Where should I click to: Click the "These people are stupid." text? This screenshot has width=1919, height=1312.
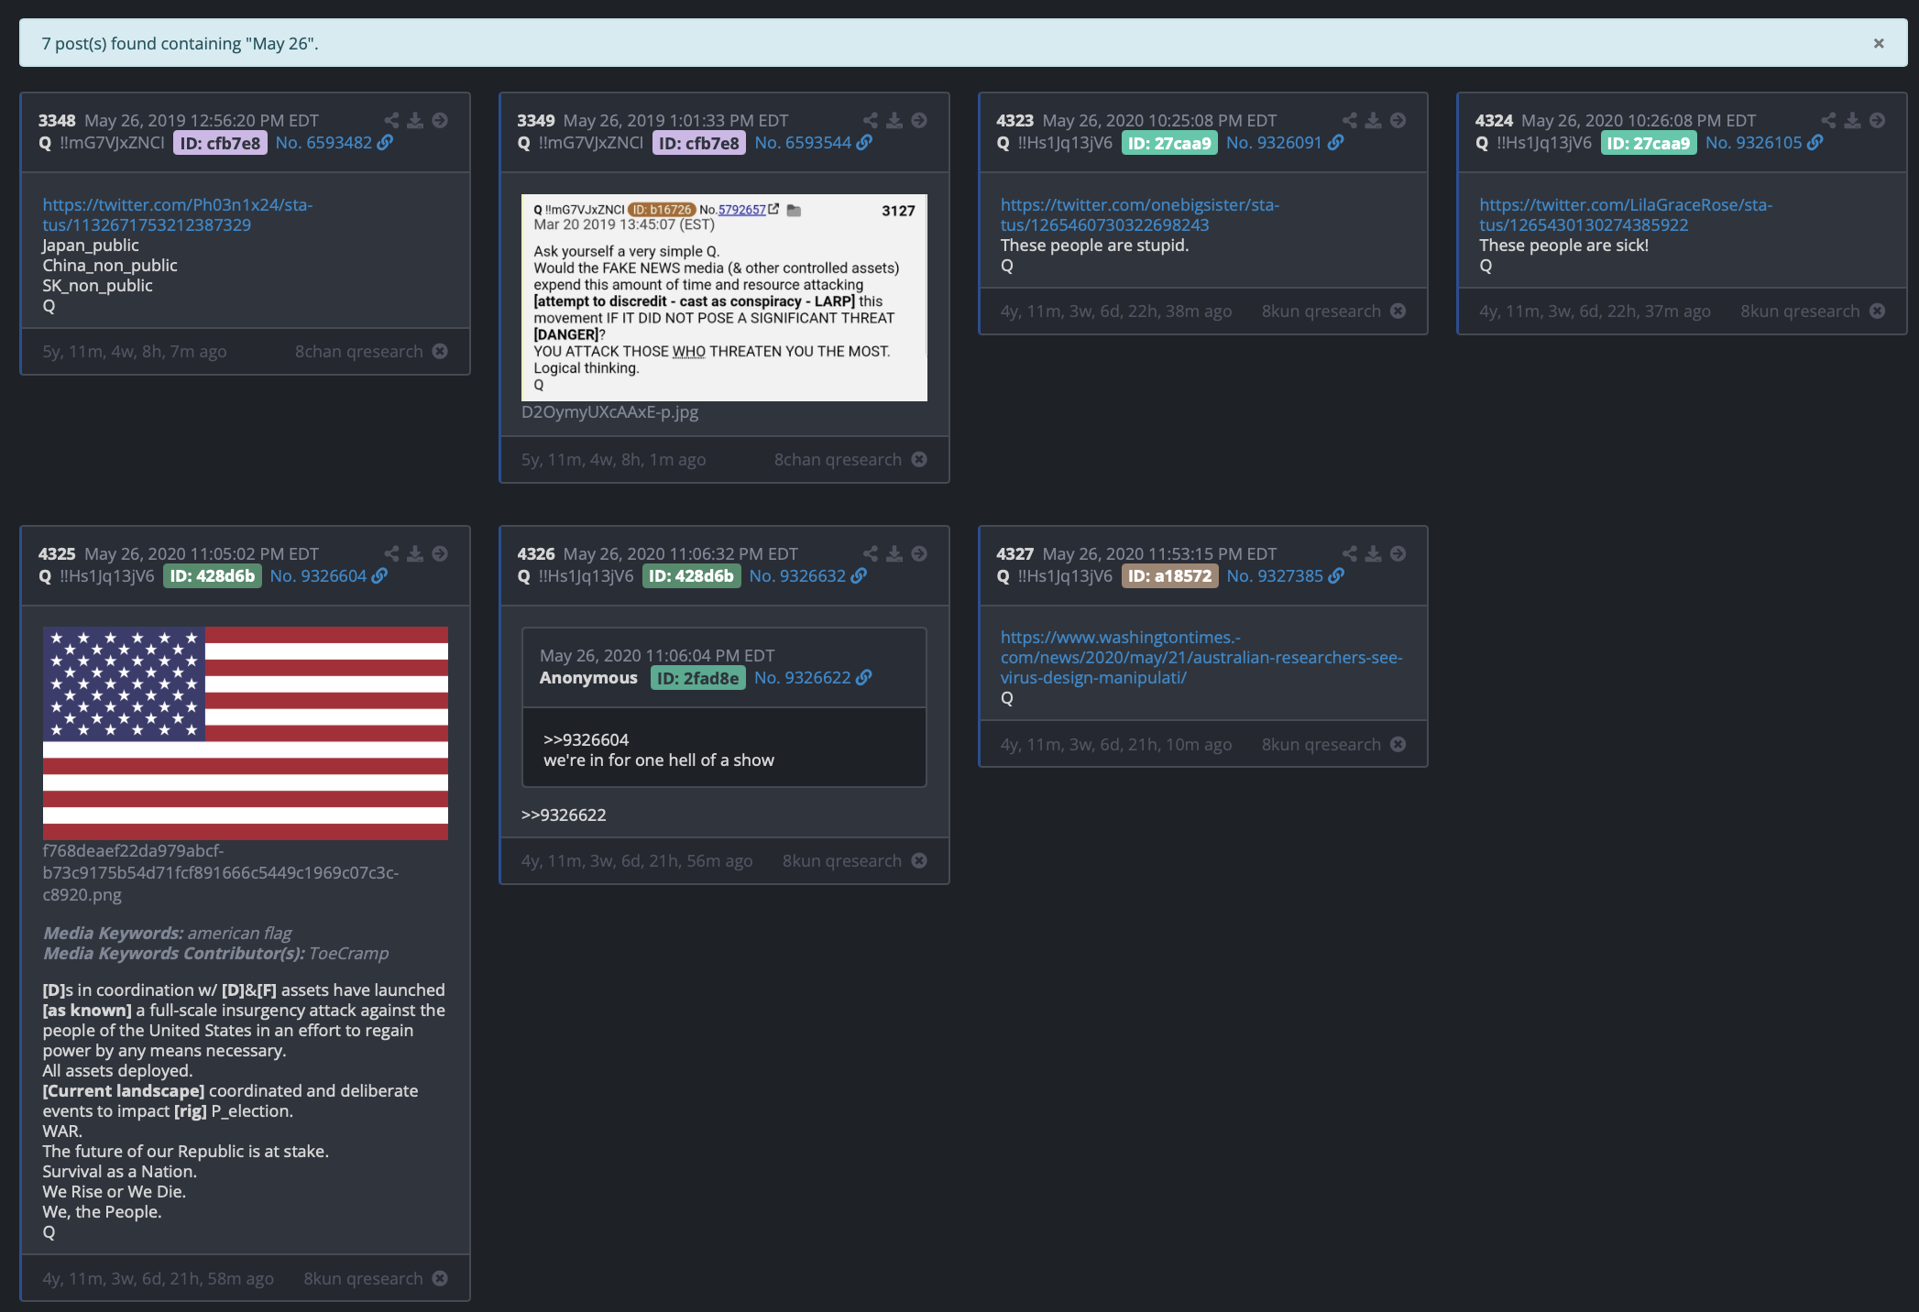click(x=1094, y=246)
